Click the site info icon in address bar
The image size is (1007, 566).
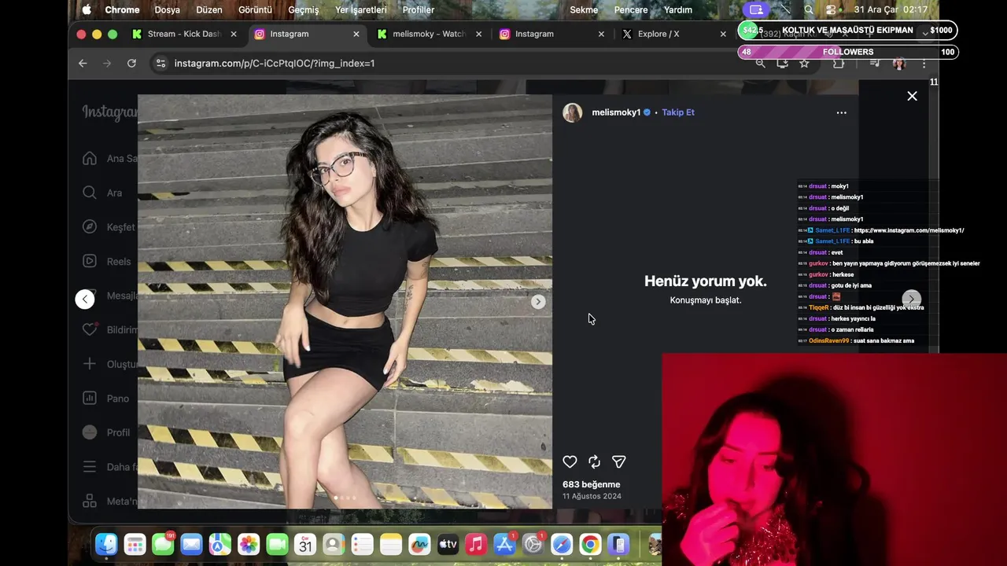point(160,63)
